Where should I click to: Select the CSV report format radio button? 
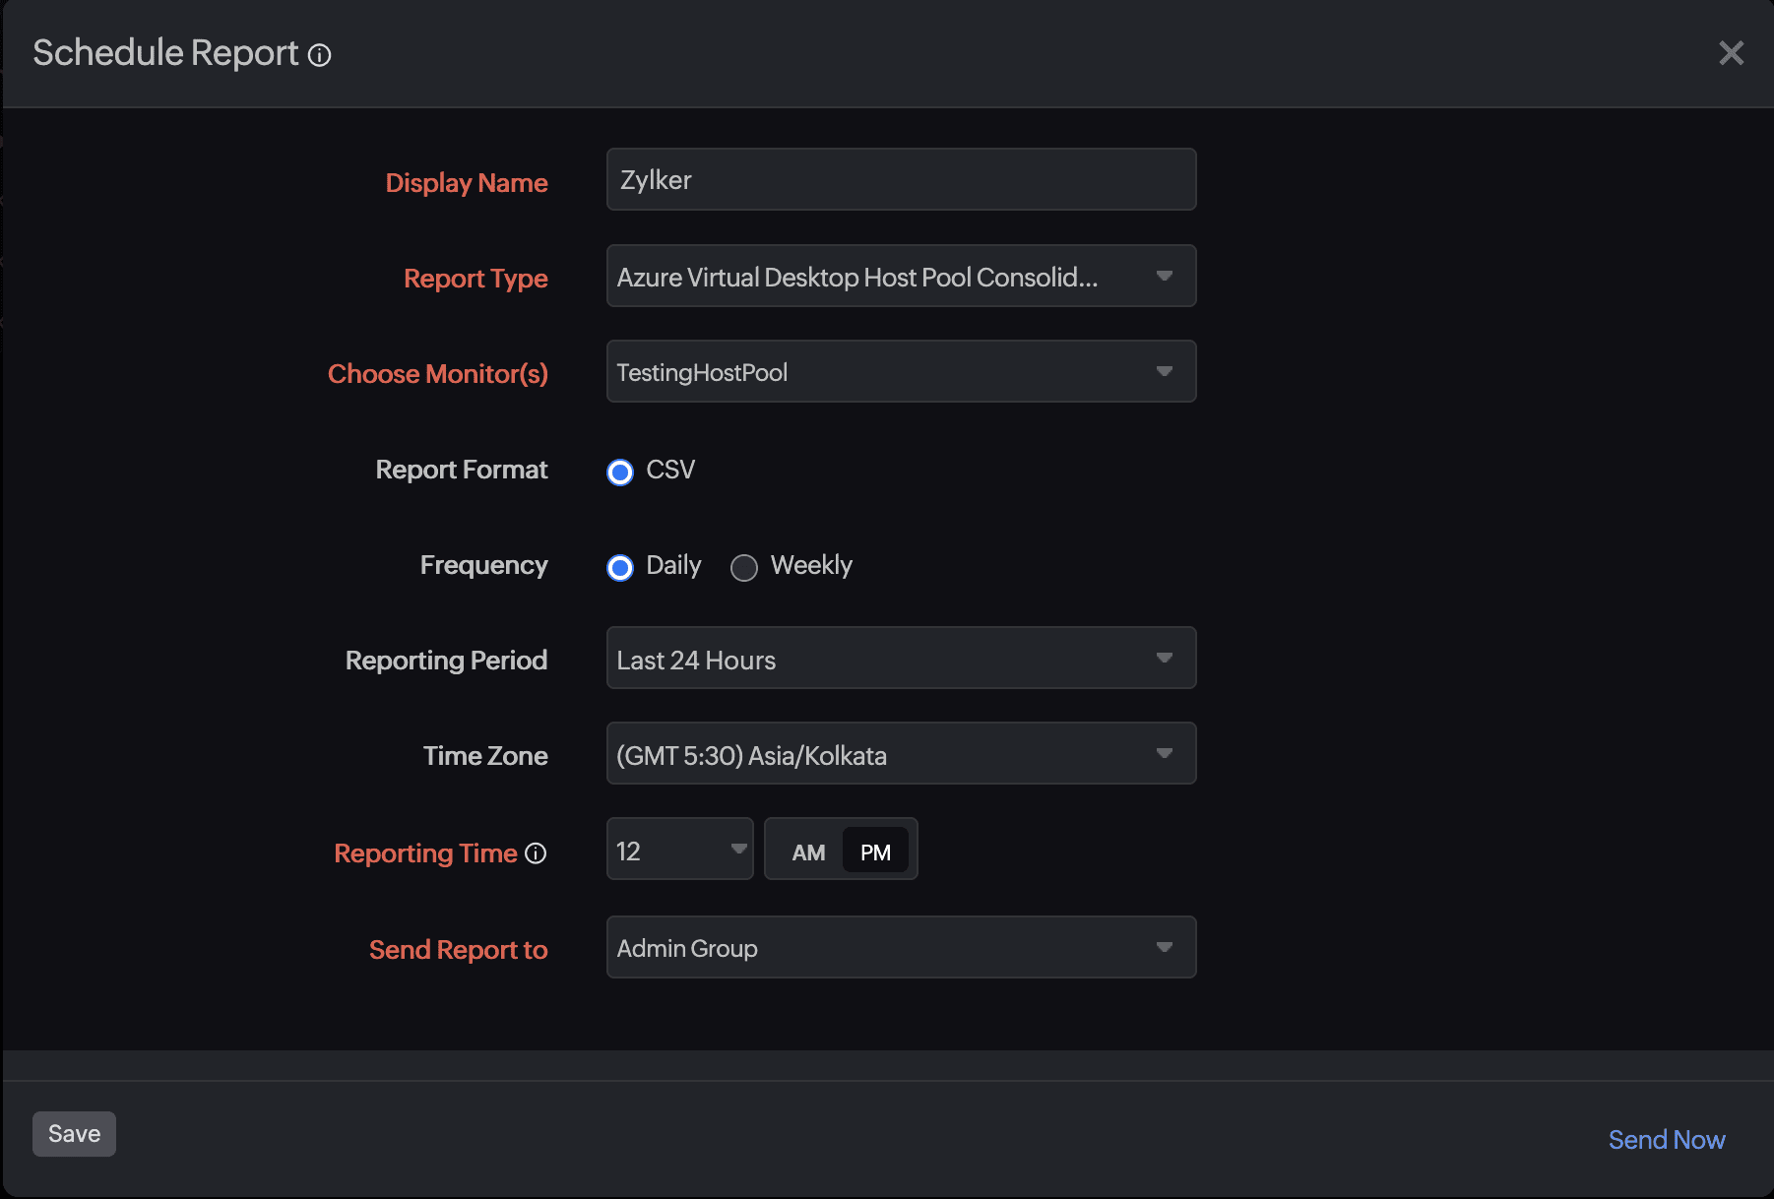[x=620, y=473]
